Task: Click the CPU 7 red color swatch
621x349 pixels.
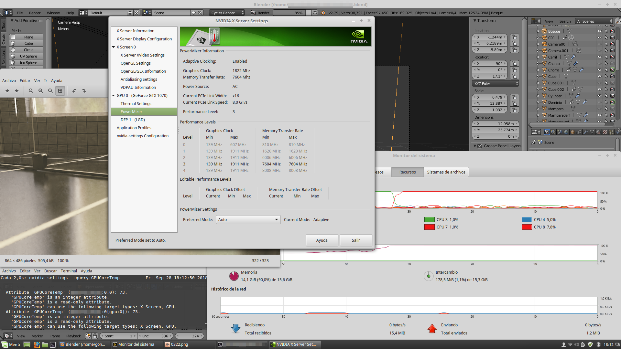Action: (x=429, y=227)
